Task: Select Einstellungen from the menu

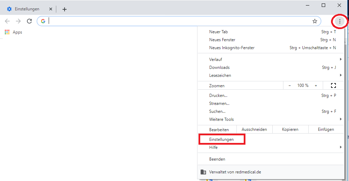Action: click(x=222, y=139)
